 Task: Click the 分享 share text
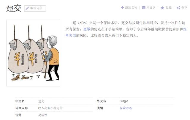(184, 8)
